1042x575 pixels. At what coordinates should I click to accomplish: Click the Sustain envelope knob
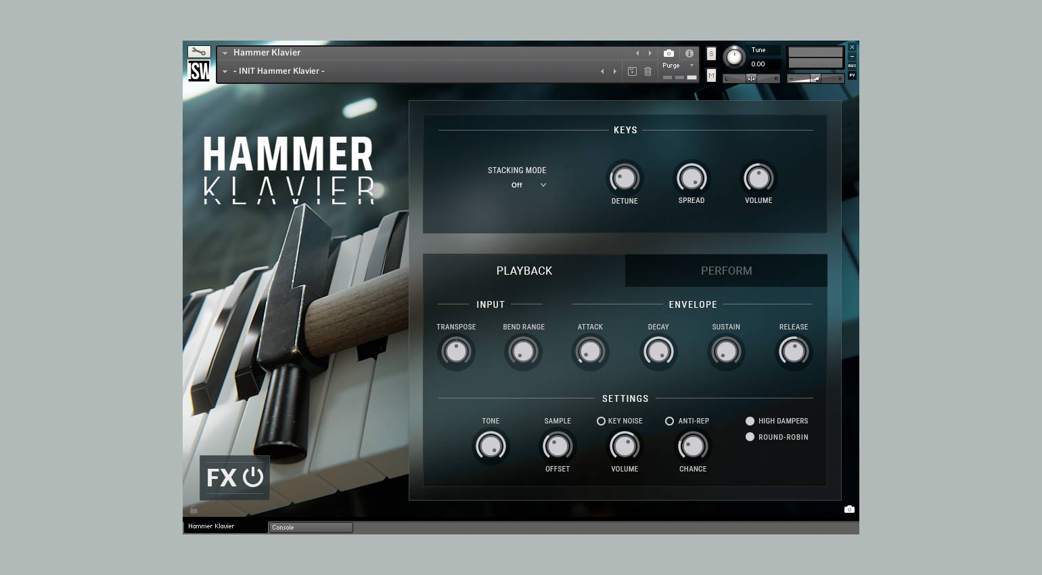(x=726, y=352)
